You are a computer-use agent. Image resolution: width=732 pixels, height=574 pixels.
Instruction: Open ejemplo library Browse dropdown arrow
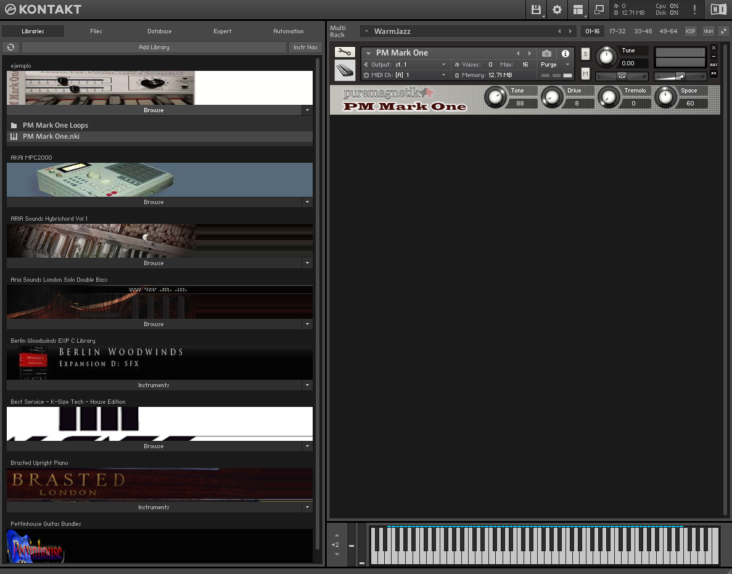click(307, 110)
